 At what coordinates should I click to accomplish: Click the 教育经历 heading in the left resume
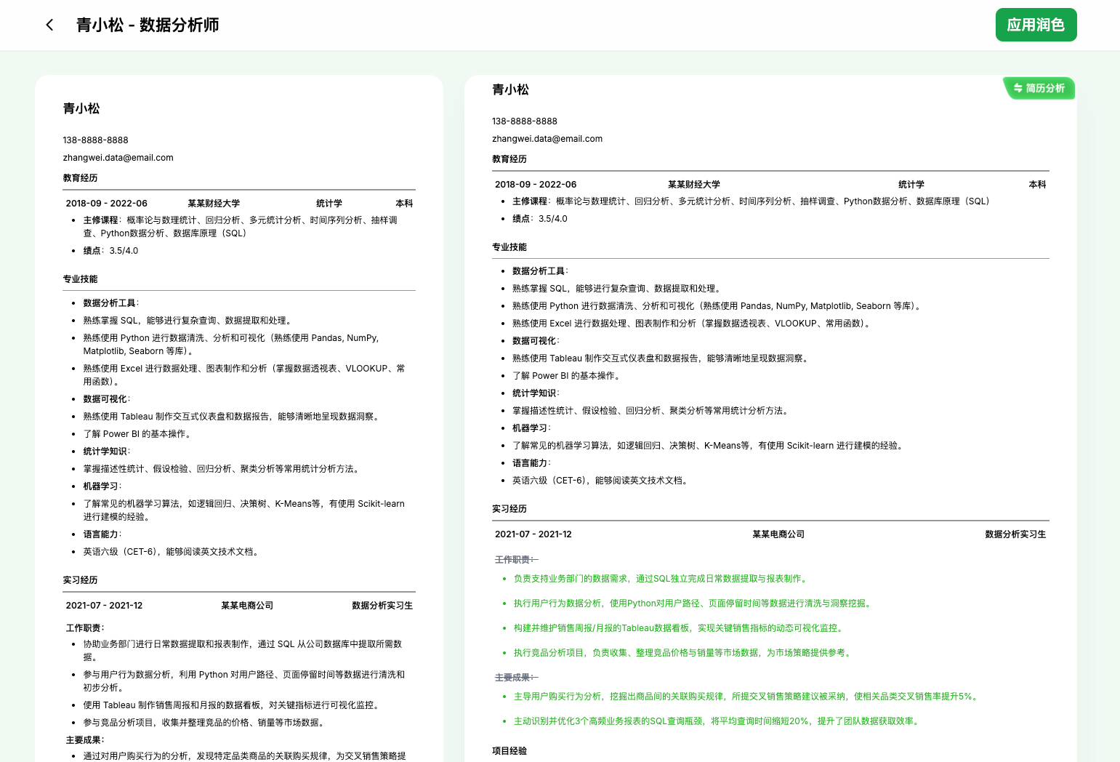80,178
